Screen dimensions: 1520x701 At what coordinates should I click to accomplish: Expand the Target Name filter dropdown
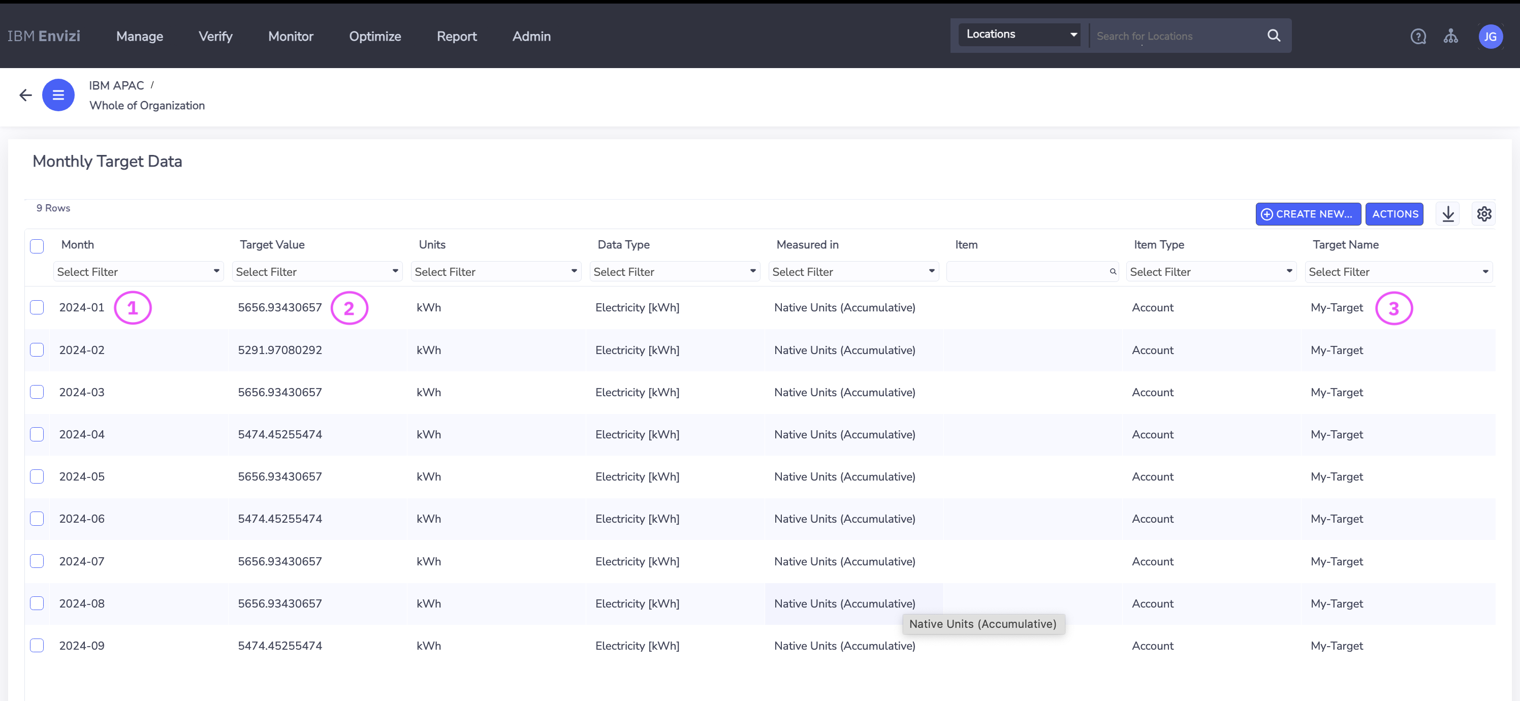click(1398, 271)
